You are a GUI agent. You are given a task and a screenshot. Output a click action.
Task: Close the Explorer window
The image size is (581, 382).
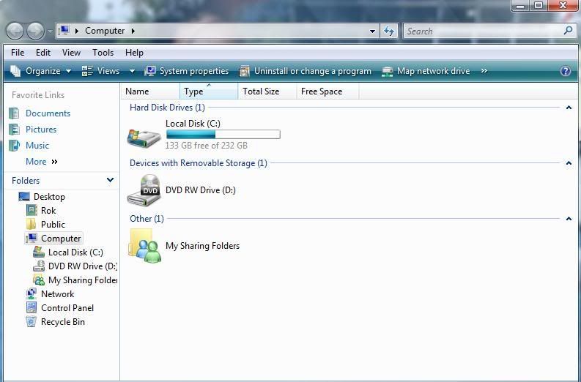(x=563, y=5)
